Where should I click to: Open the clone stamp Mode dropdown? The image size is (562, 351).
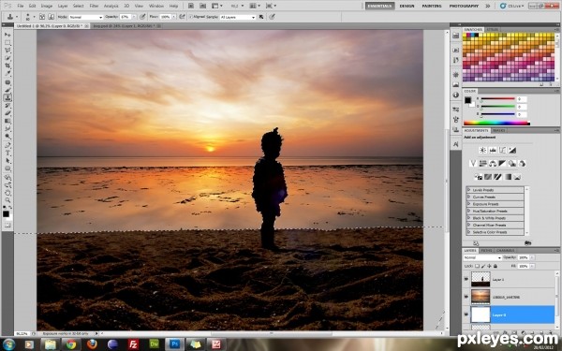(85, 17)
